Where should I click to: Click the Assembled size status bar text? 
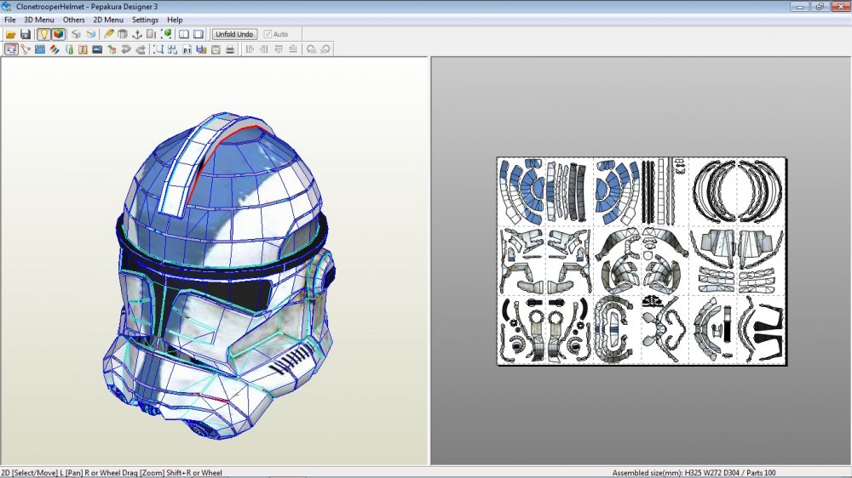click(x=694, y=473)
